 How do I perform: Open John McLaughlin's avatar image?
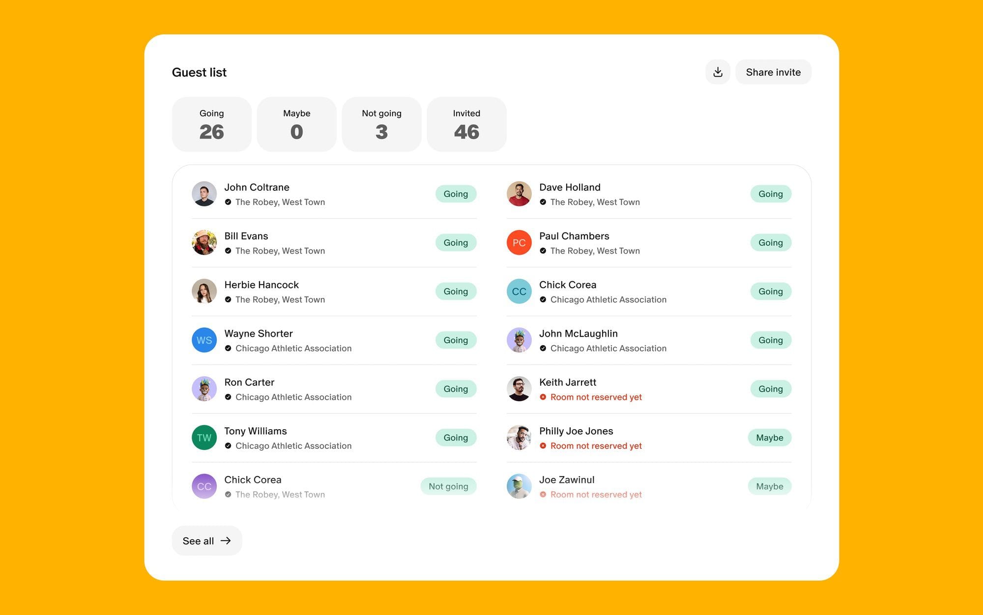click(x=519, y=340)
